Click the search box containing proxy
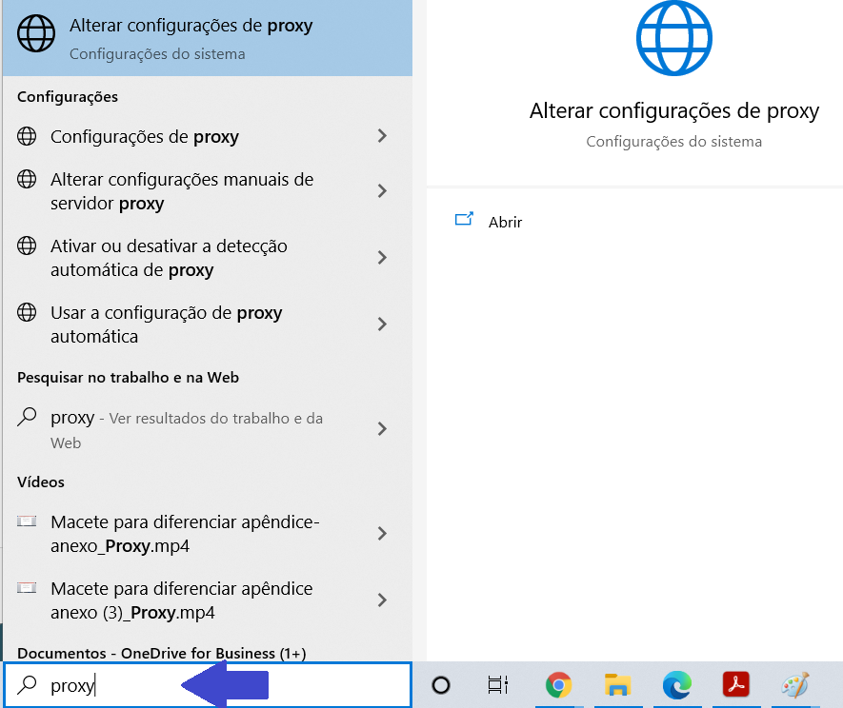 (x=208, y=685)
